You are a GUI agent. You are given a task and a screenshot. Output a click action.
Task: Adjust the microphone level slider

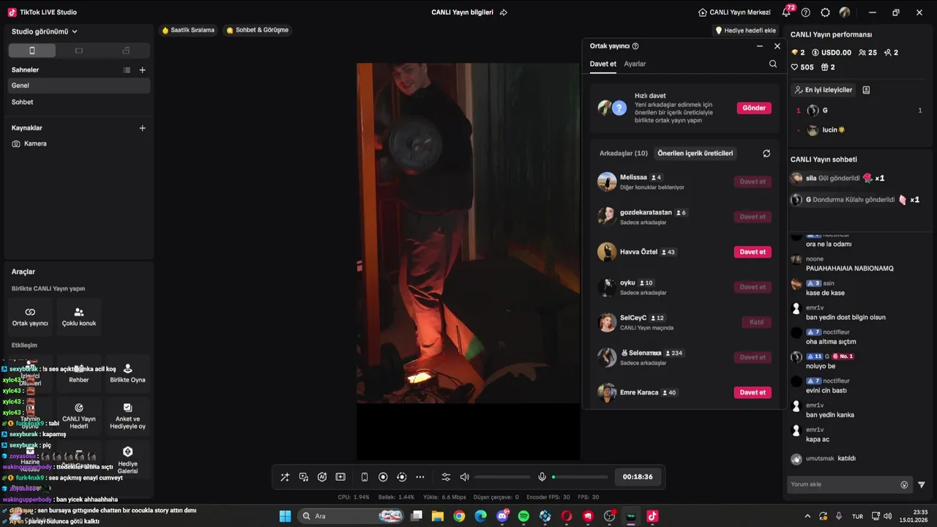click(580, 477)
